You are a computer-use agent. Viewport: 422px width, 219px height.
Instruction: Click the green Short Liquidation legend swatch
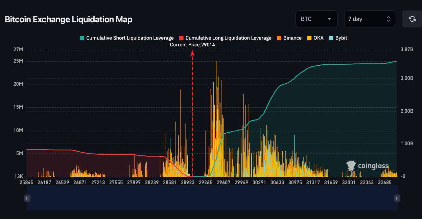tap(82, 38)
